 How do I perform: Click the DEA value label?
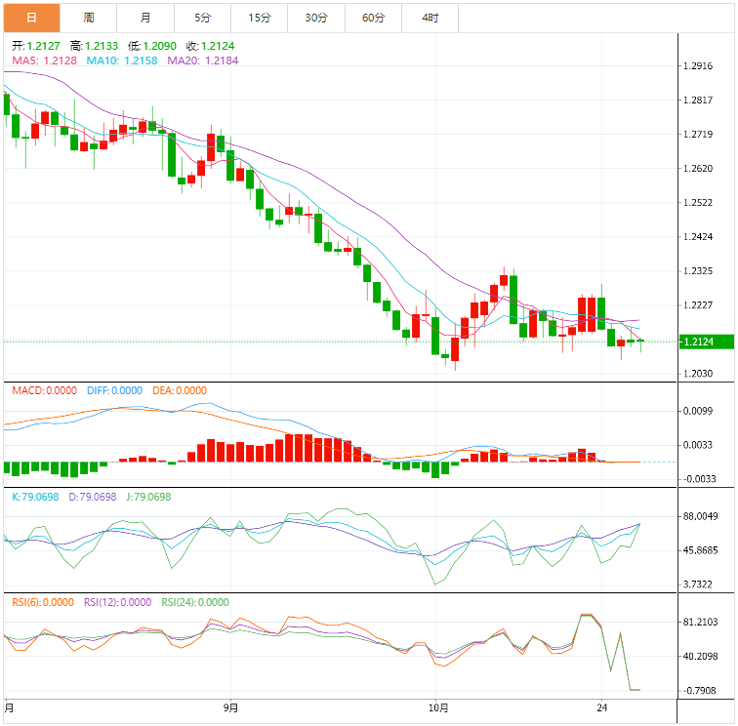tap(179, 390)
